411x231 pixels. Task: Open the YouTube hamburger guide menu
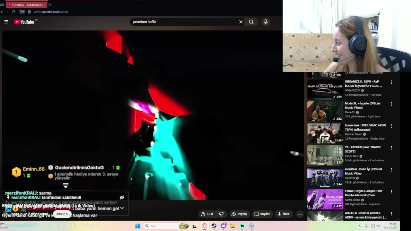(x=6, y=22)
